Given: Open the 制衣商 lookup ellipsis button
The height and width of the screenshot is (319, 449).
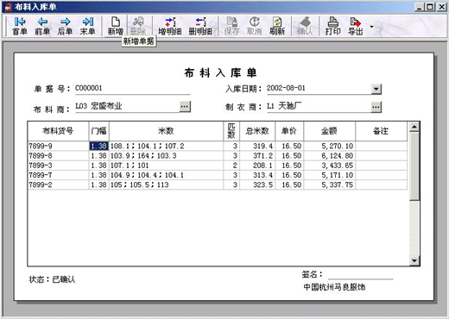Looking at the screenshot, I should tap(376, 107).
